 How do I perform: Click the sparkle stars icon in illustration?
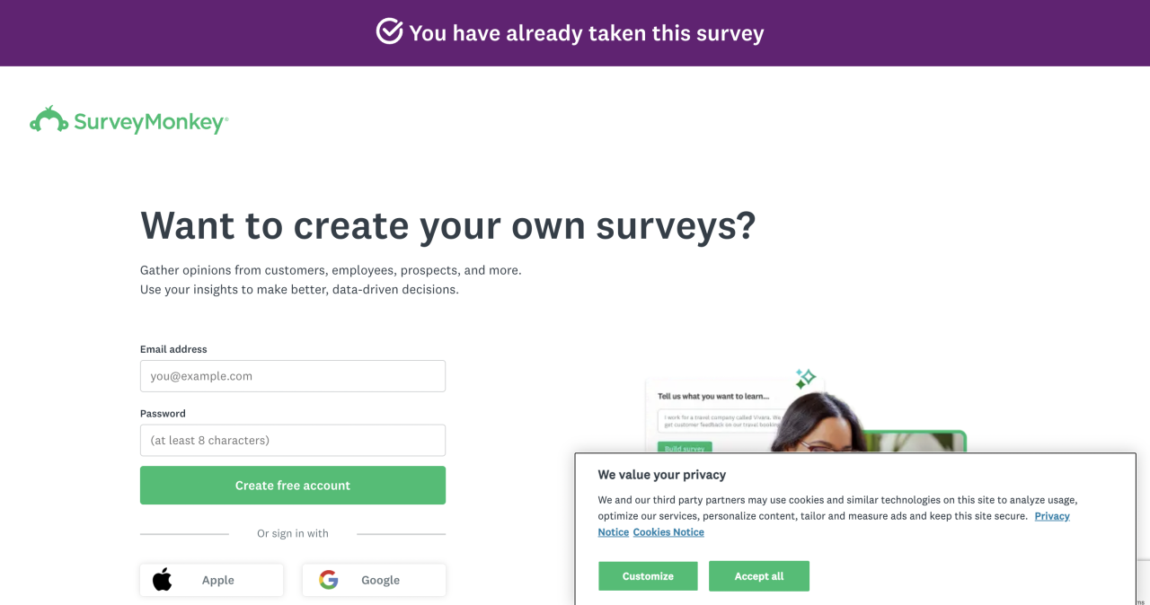coord(805,378)
